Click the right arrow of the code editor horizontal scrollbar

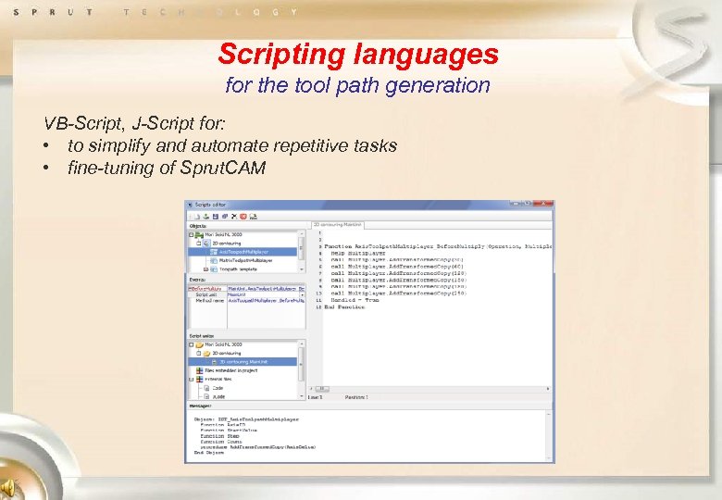(x=548, y=389)
